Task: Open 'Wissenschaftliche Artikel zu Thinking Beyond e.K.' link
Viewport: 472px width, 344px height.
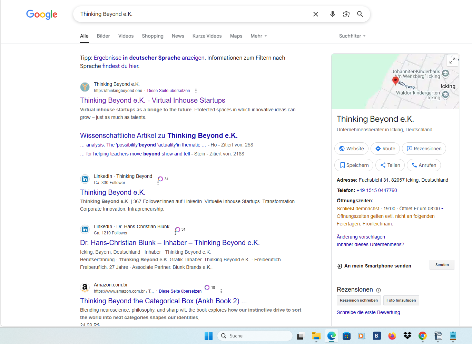Action: coord(159,135)
